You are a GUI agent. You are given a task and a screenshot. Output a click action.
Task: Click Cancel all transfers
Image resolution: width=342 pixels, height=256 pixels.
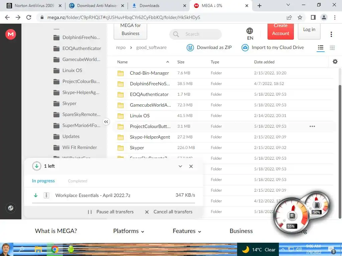169,212
